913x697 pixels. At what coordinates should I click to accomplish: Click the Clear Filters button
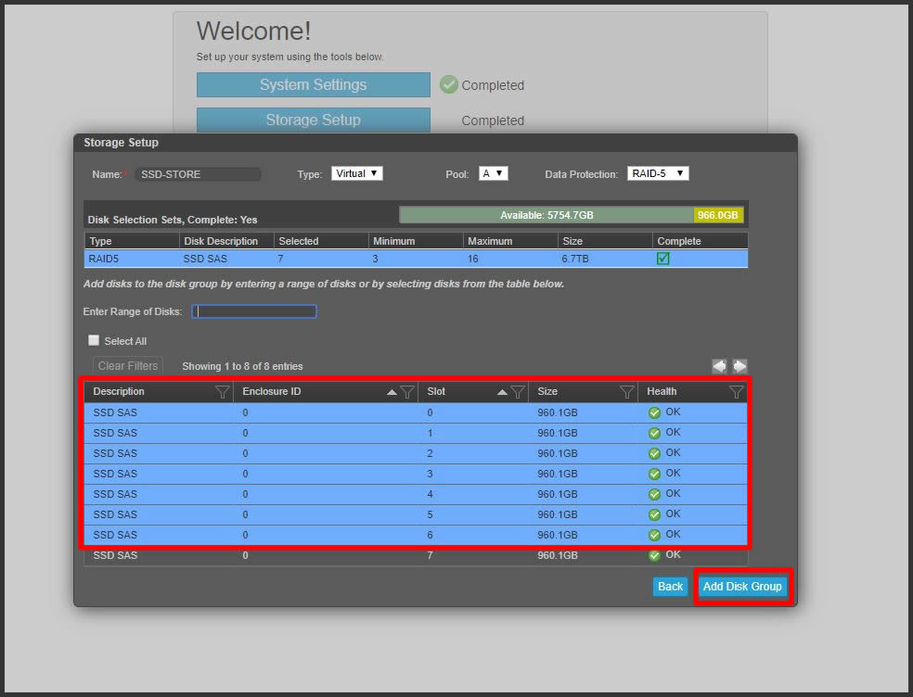tap(127, 366)
